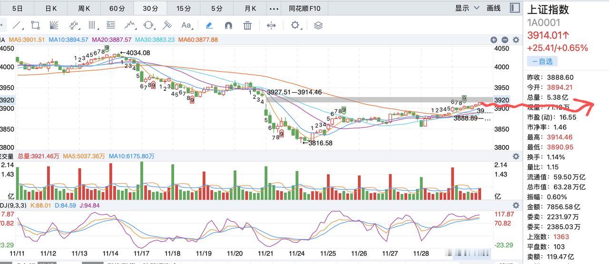
Task: Click the 画线 draw-line button
Action: [494, 8]
